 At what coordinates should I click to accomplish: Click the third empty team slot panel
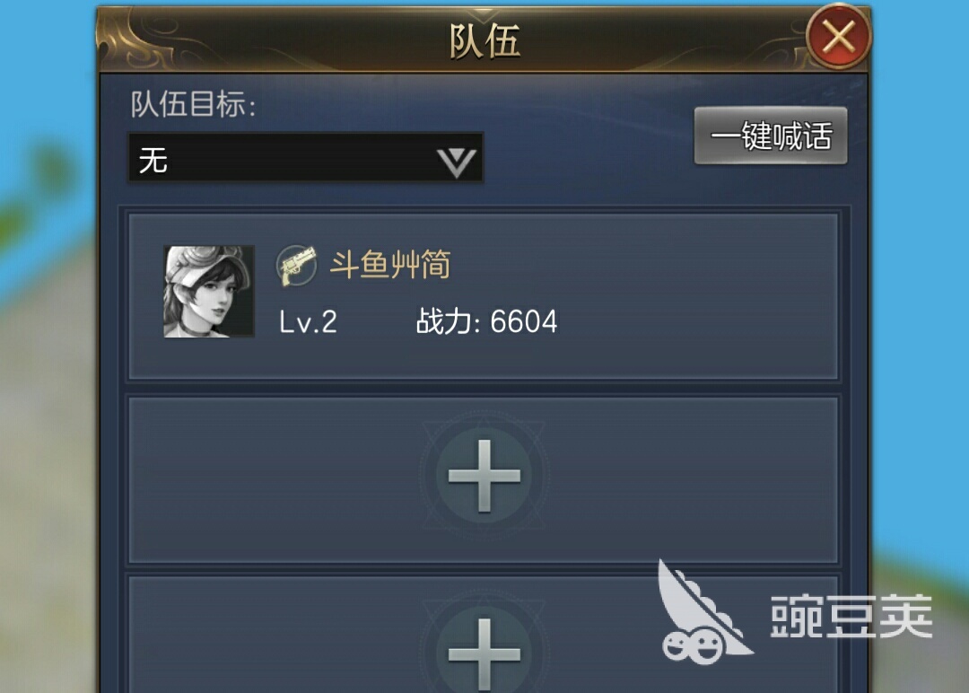[x=484, y=635]
